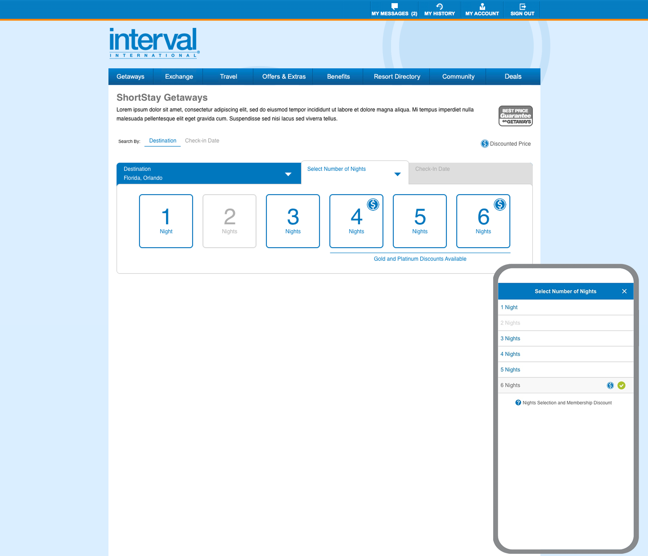The height and width of the screenshot is (556, 648).
Task: Open the Check-In Date selector
Action: tap(470, 173)
